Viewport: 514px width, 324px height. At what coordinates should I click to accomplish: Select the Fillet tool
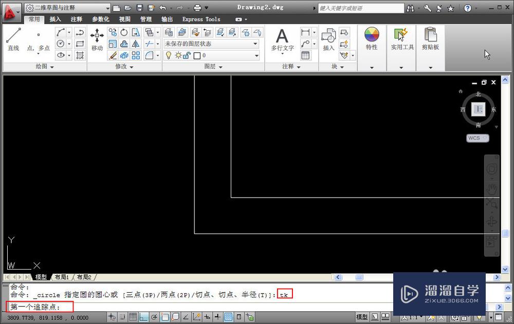[x=149, y=55]
